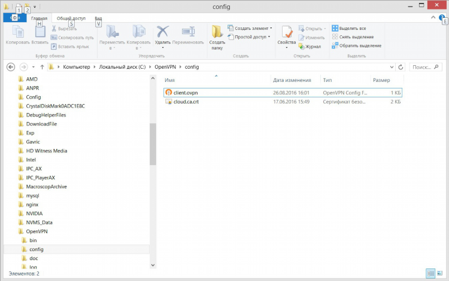
Task: Select the doc subfolder under OpenVPN
Action: (34, 258)
